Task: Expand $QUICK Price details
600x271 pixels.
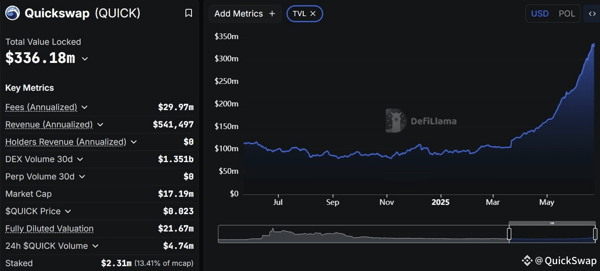Action: coord(68,211)
